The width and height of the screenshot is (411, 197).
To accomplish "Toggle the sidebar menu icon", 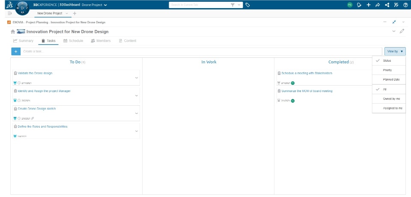I will click(10, 13).
